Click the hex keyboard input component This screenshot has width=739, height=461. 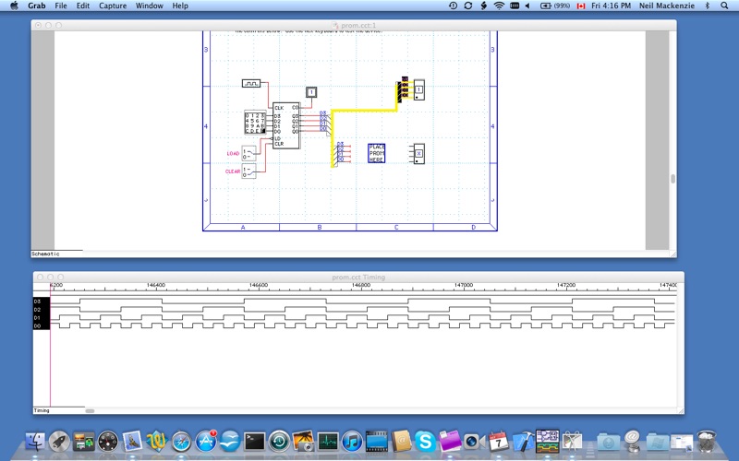[x=255, y=123]
